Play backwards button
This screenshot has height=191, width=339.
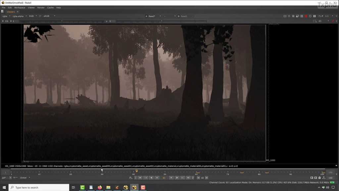[157, 178]
